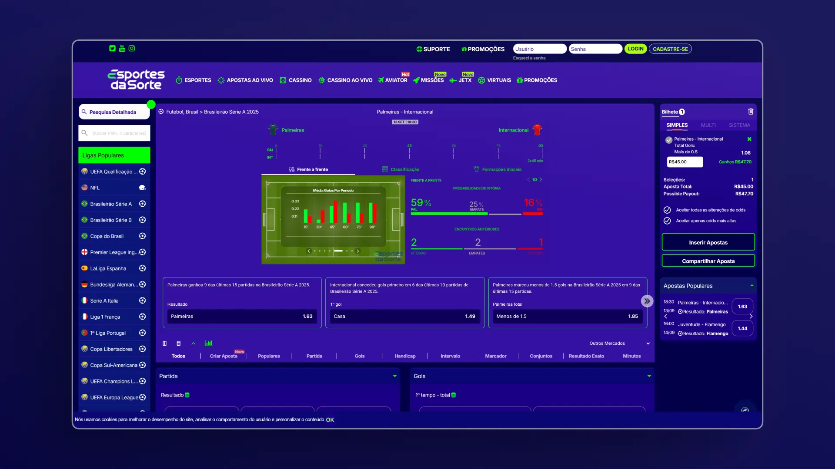Screen dimensions: 835x469
Task: Toggle the Palmeiras - Internacional bet checkmark
Action: 669,140
